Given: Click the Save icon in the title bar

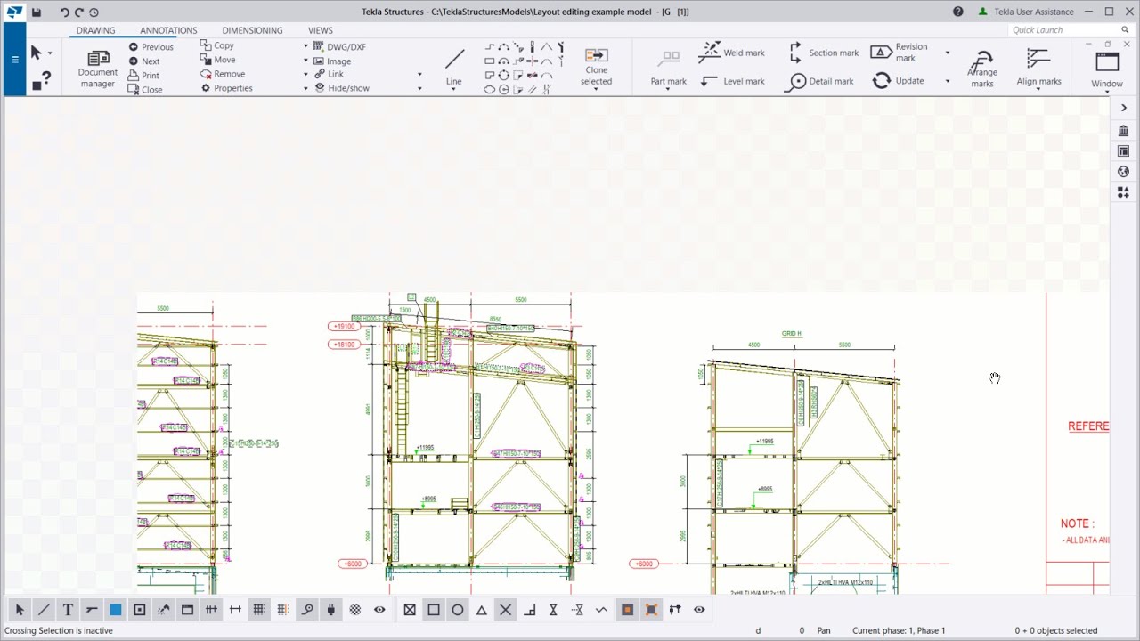Looking at the screenshot, I should coord(37,12).
